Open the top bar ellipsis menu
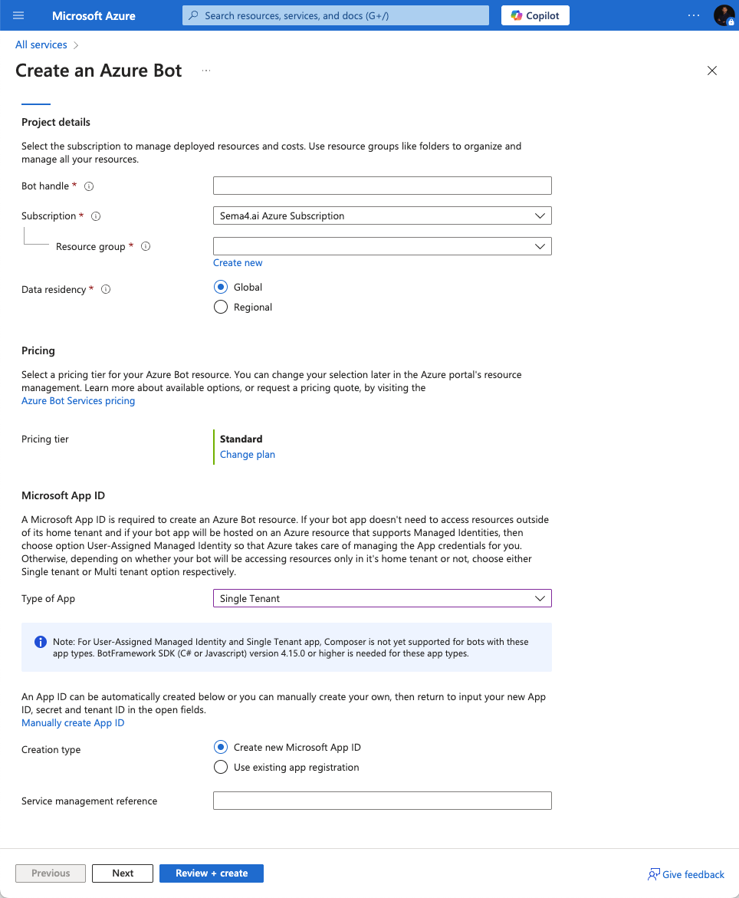 pos(693,15)
